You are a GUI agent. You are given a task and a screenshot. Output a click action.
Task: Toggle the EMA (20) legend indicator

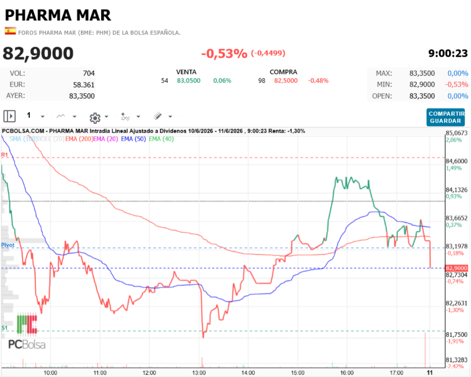(106, 139)
